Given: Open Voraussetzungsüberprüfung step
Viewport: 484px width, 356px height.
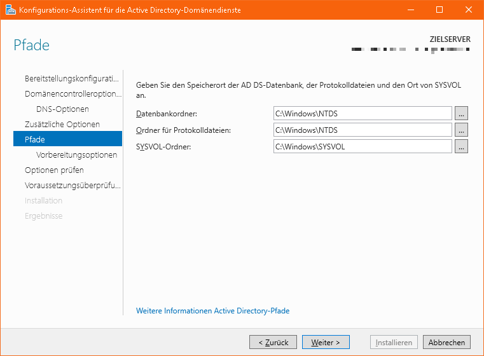Looking at the screenshot, I should [x=72, y=186].
